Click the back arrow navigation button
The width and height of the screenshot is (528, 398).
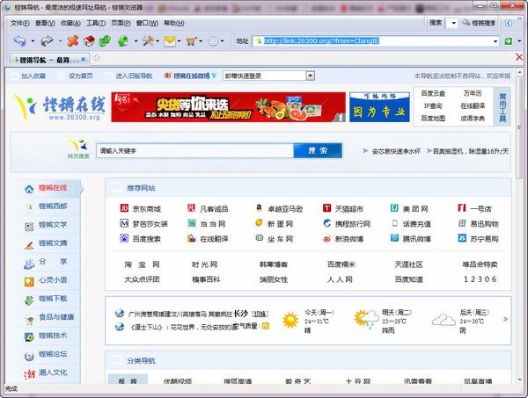(x=18, y=41)
